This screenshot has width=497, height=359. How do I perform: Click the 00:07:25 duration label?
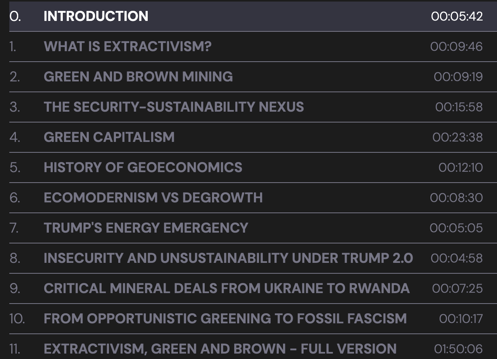tap(457, 288)
